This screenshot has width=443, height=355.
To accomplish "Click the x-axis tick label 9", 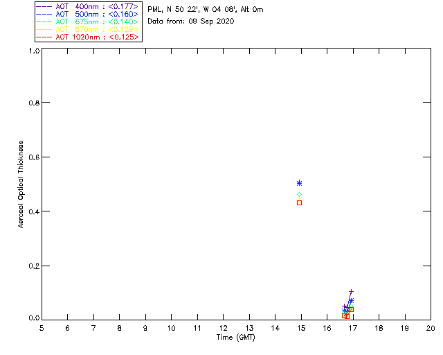I will (145, 328).
